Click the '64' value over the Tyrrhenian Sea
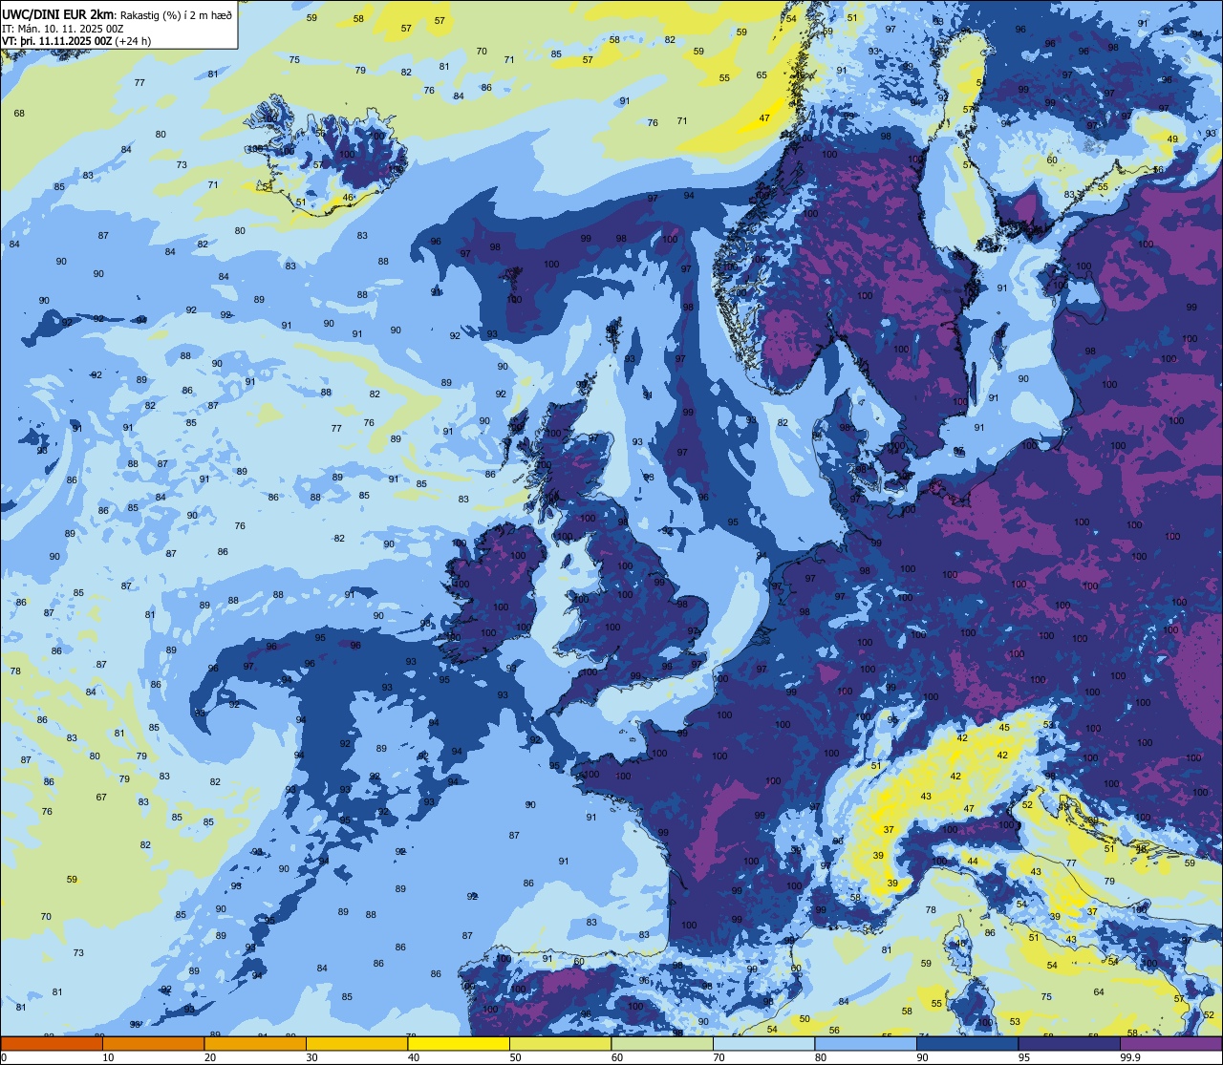 click(x=1099, y=992)
